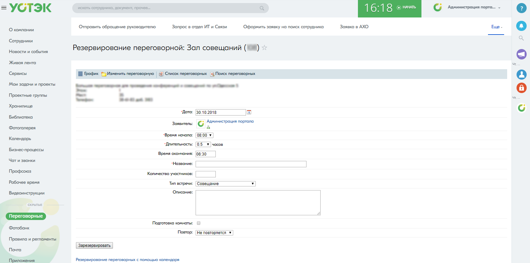Open Проектные группы
Screen dimensions: 530x263
click(28, 95)
